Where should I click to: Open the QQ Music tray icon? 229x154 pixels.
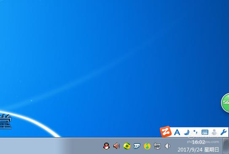147,146
